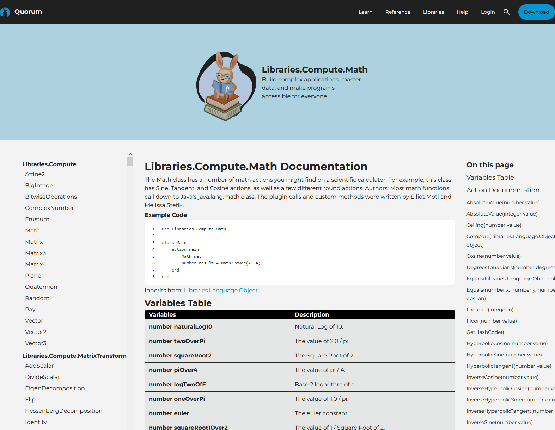Viewport: 555px width, 430px height.
Task: Open Vector3 in the sidebar
Action: click(36, 343)
